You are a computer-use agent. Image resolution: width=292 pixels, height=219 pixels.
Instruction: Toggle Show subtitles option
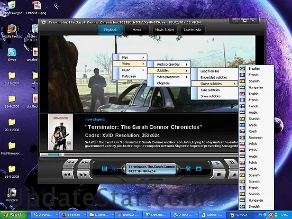[215, 96]
